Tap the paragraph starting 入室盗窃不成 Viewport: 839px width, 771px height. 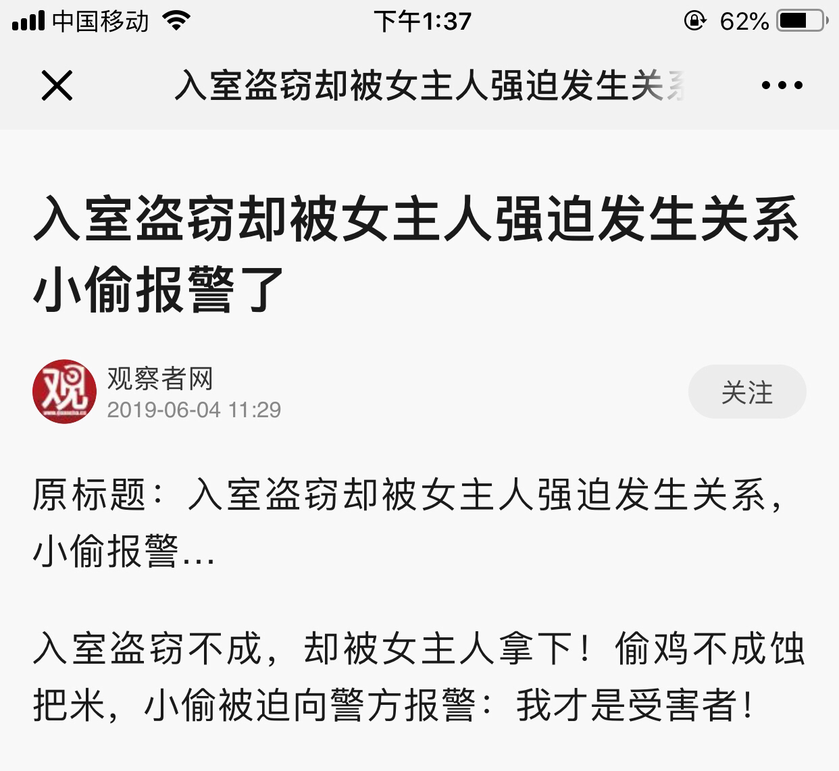419,678
